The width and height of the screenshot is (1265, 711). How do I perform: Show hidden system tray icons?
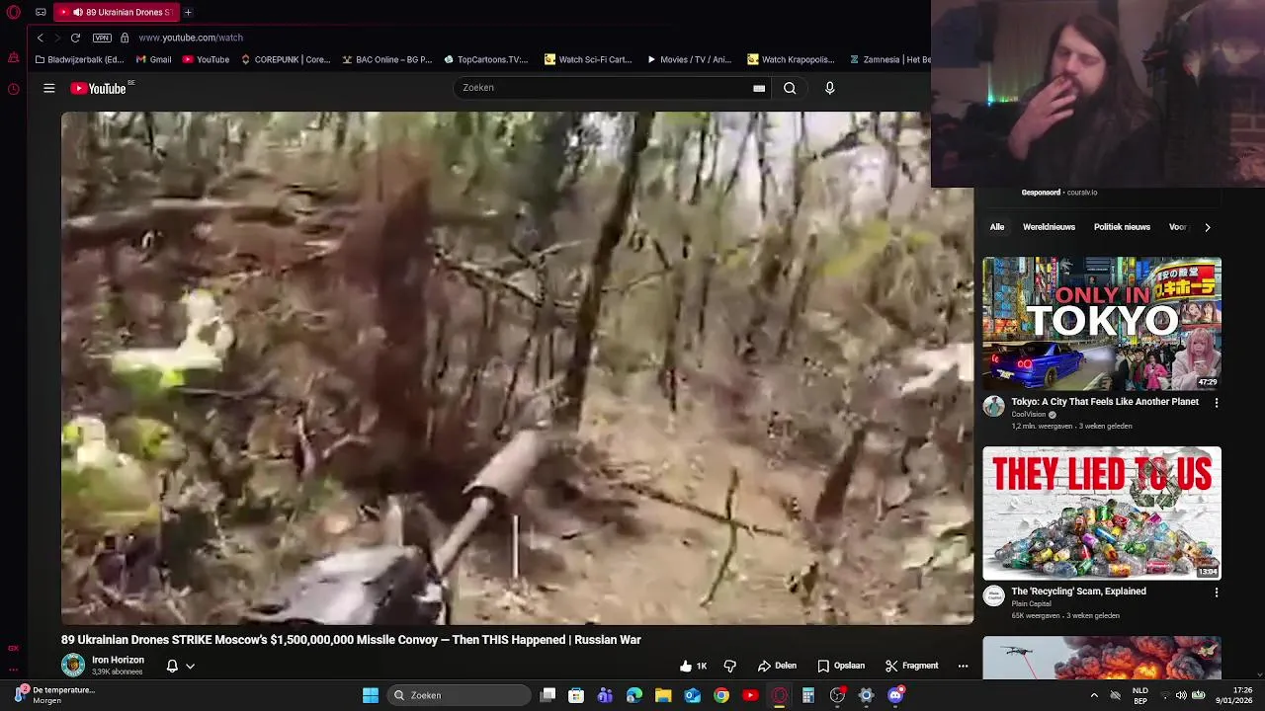(1093, 695)
